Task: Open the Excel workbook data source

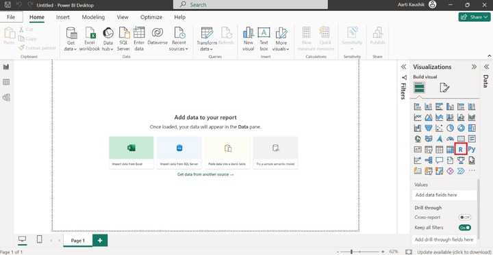Action: (90, 39)
